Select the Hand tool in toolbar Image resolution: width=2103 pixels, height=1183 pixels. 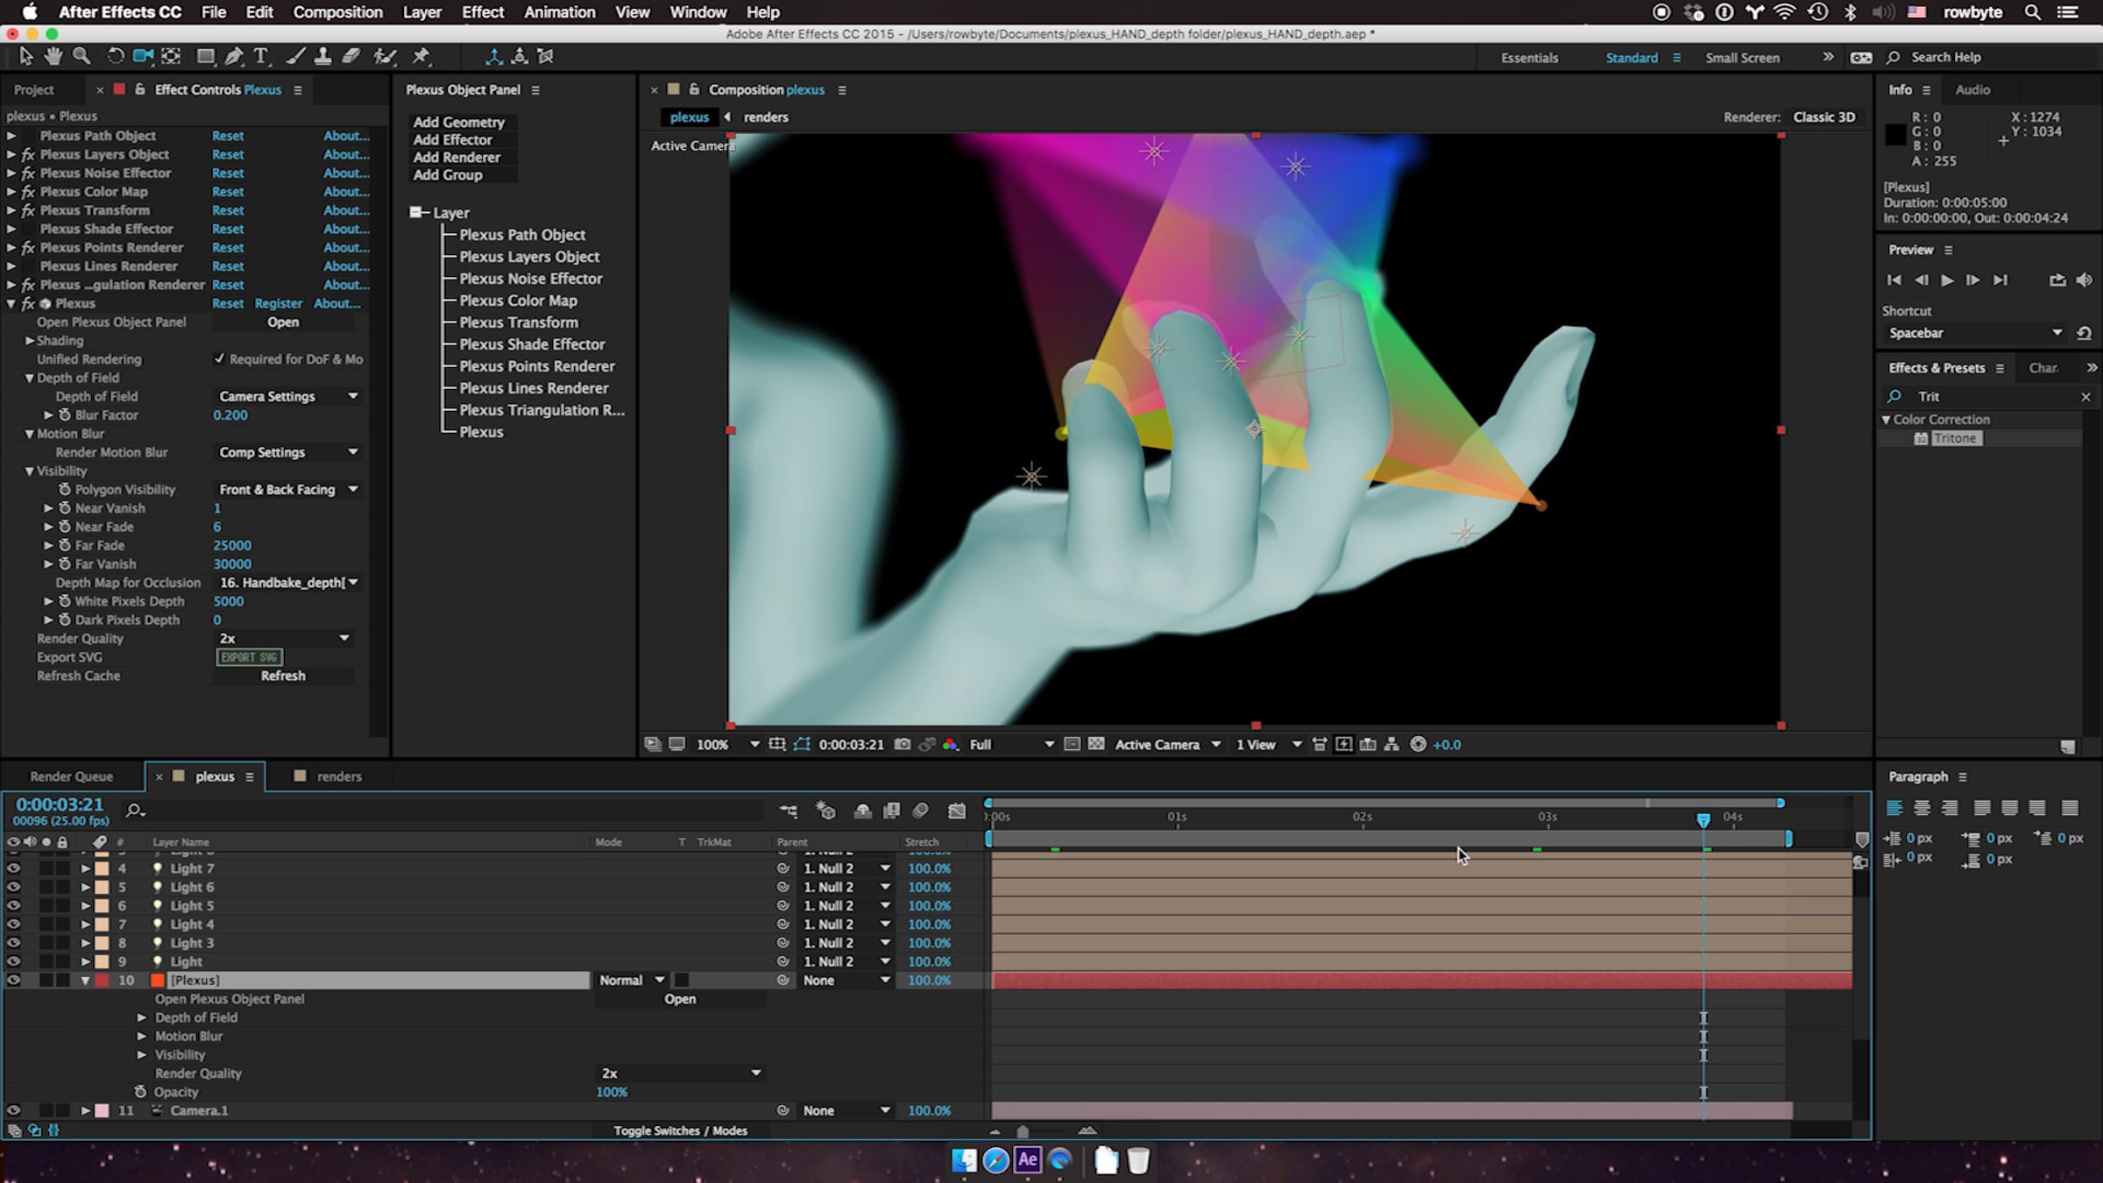(x=53, y=56)
